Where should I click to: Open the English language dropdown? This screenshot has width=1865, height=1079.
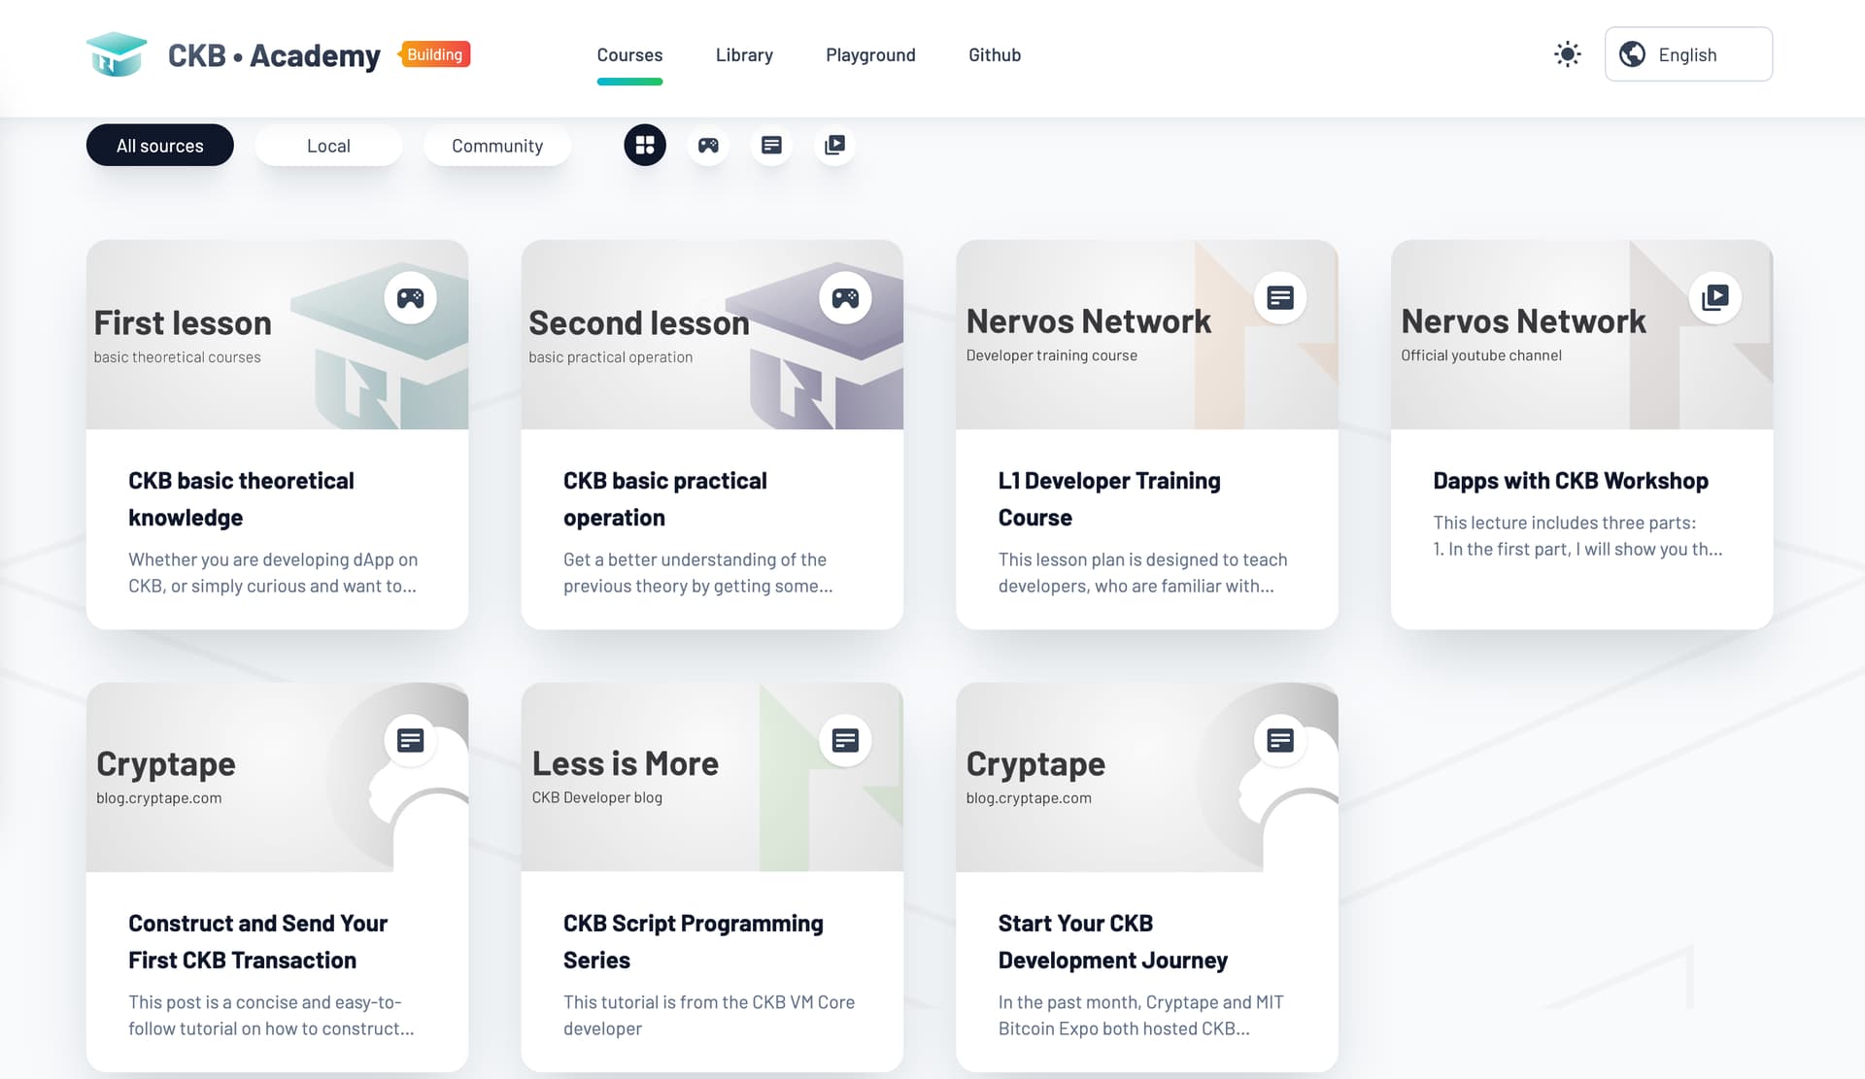point(1688,54)
